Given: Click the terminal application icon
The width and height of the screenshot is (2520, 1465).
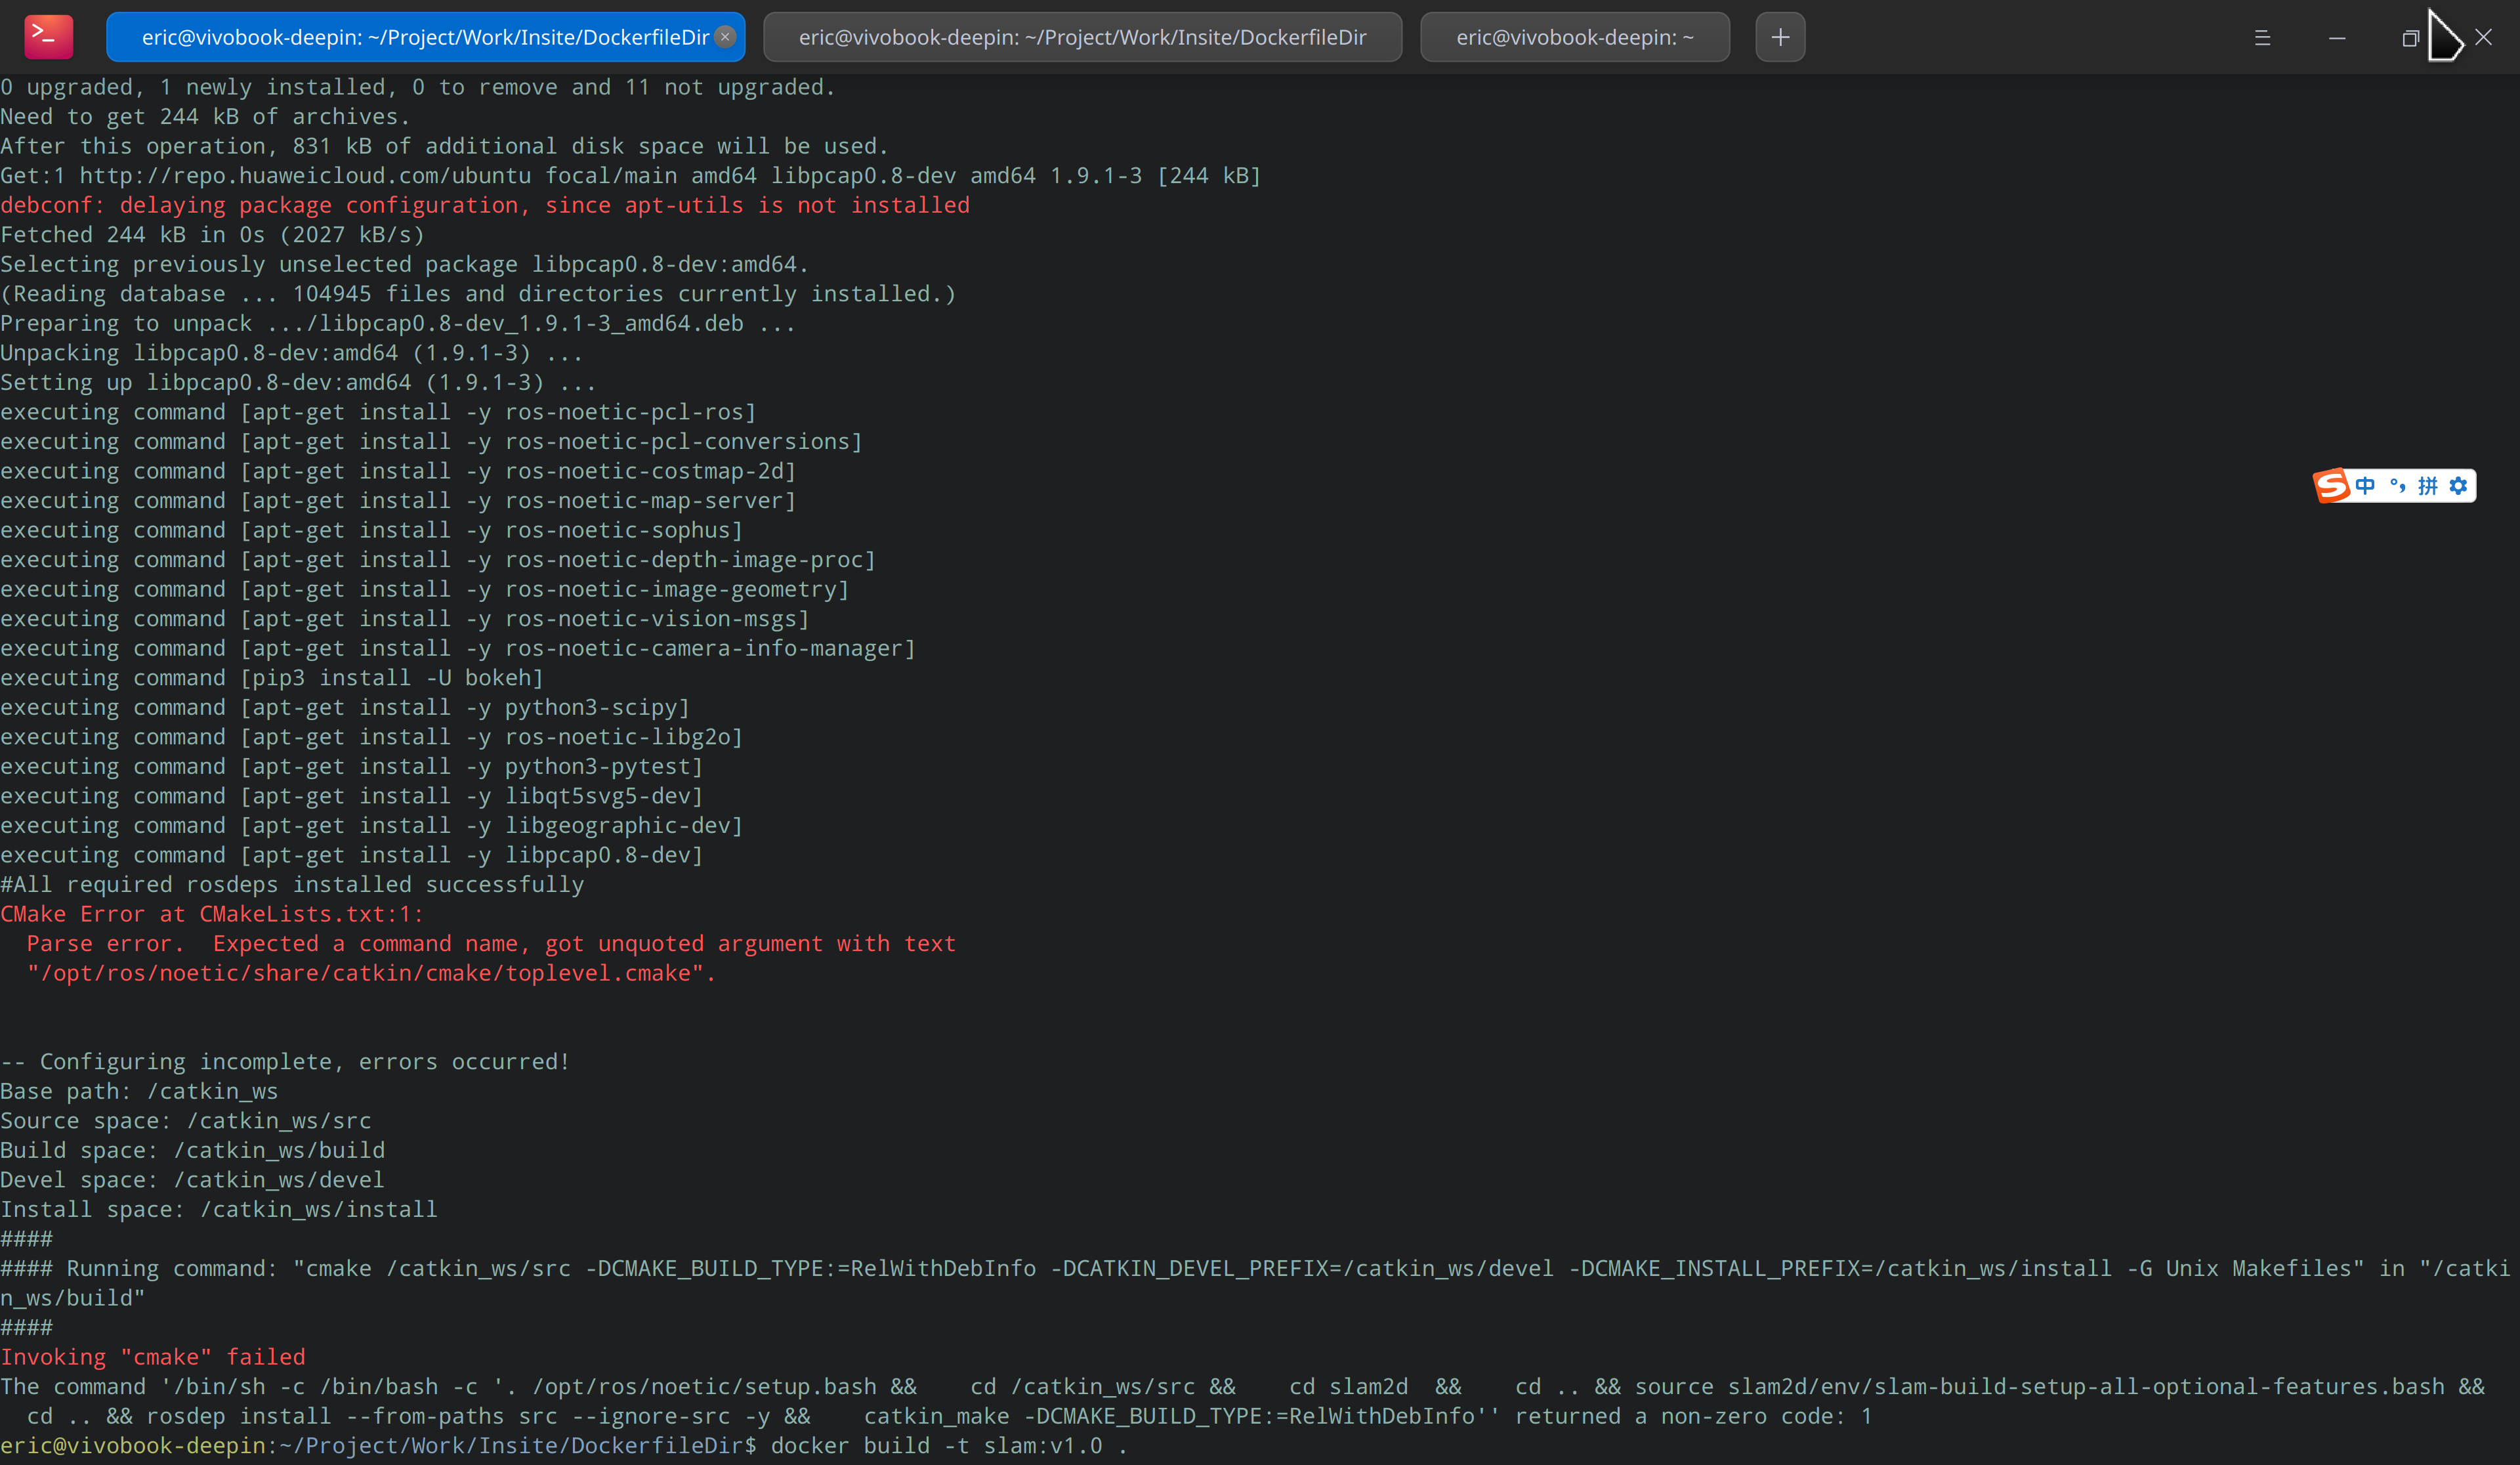Looking at the screenshot, I should (48, 37).
